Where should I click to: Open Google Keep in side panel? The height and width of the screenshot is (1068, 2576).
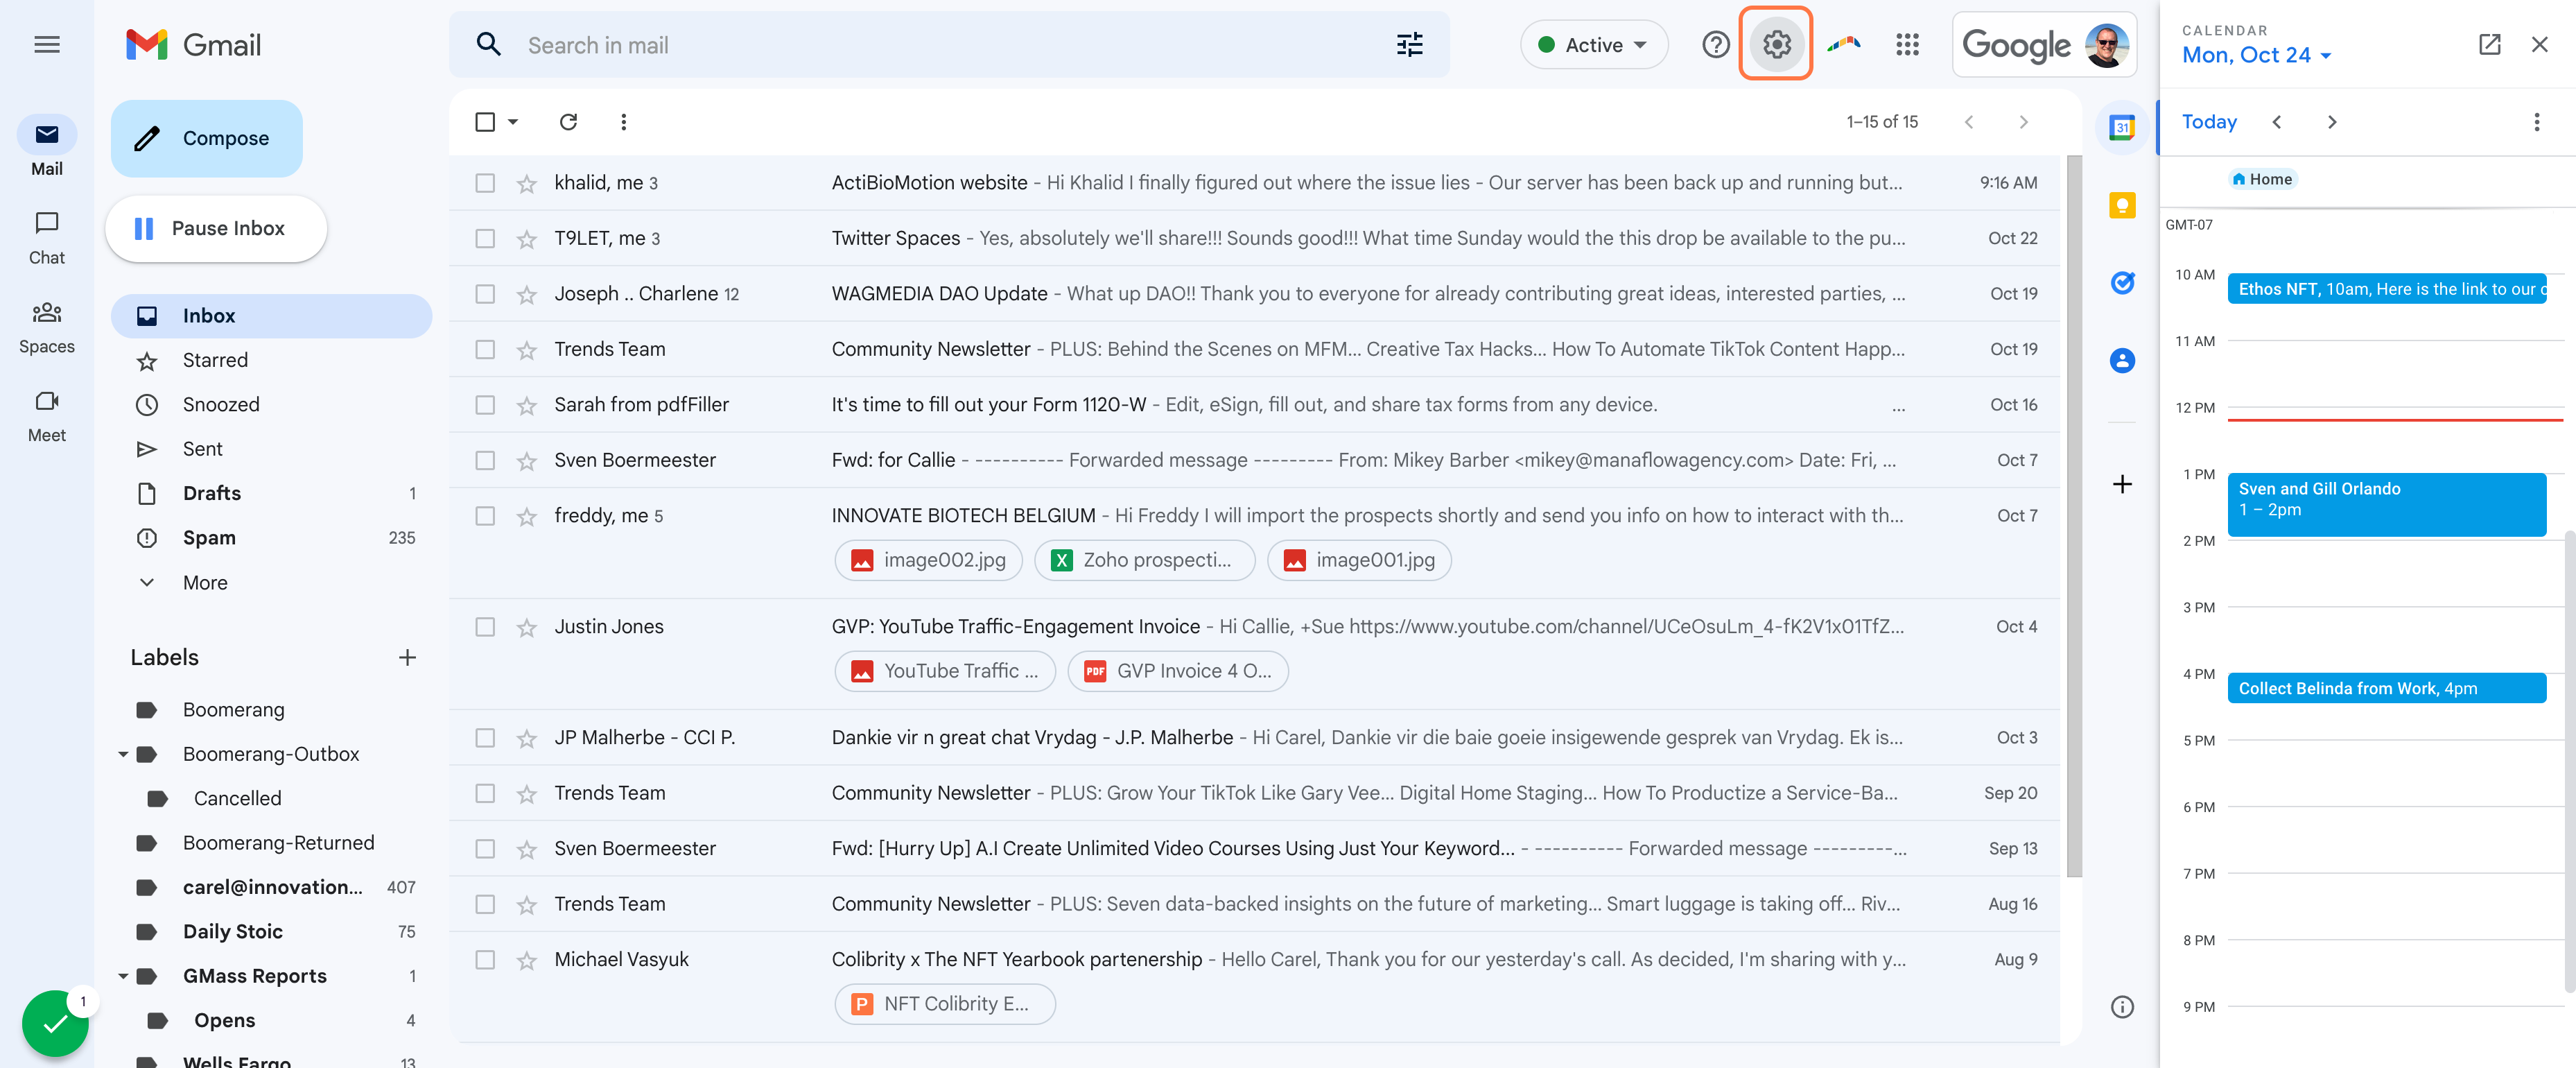pos(2122,205)
